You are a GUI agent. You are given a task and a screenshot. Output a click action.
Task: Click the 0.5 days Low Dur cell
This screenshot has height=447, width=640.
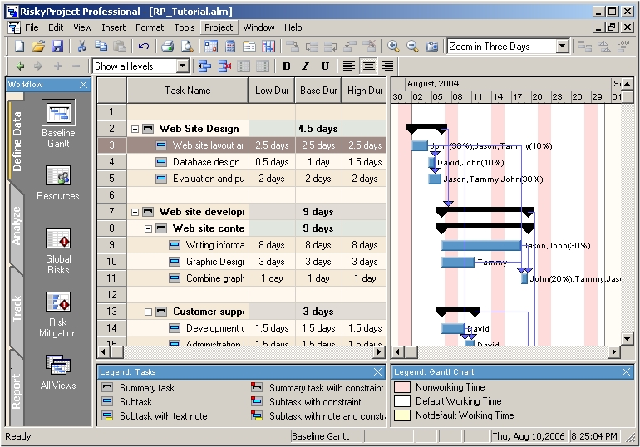[x=272, y=162]
